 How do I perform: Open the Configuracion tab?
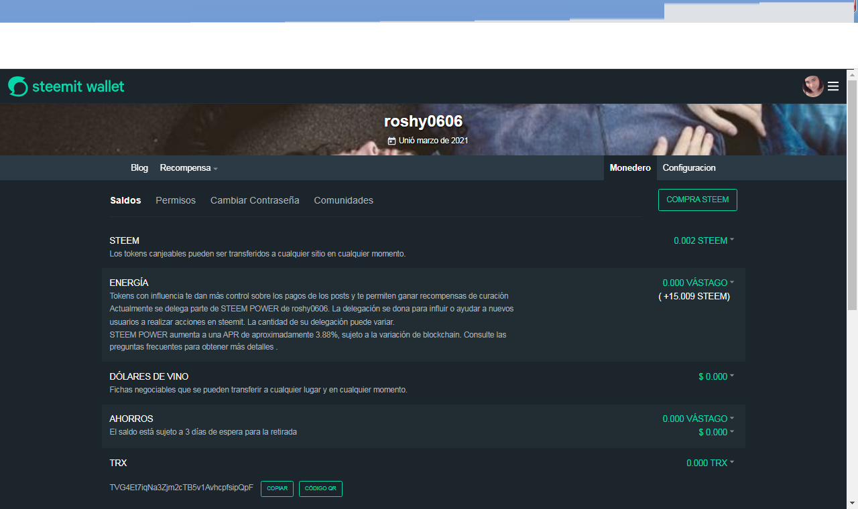point(689,168)
